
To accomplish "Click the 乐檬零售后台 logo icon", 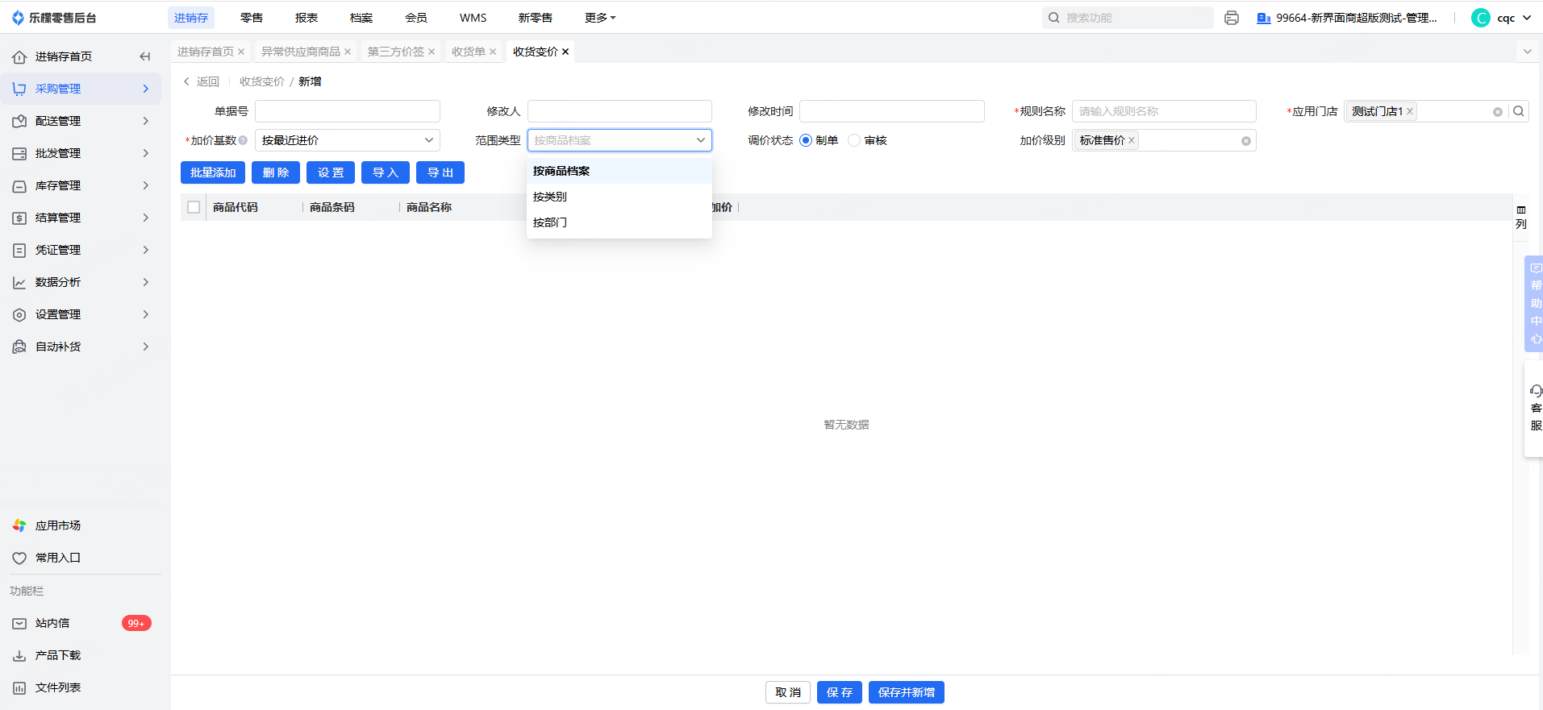I will [x=18, y=18].
